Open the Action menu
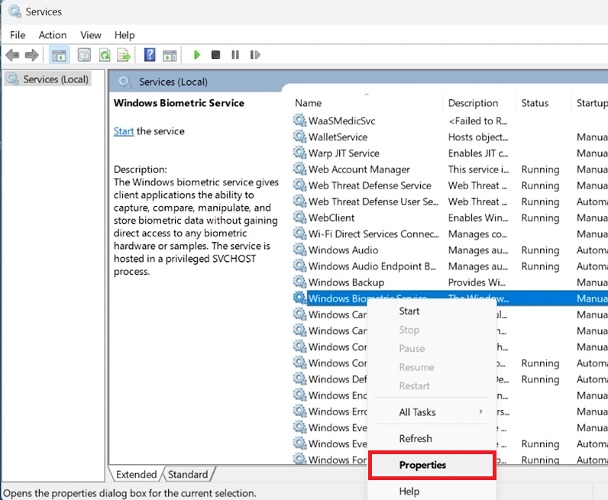 pyautogui.click(x=53, y=35)
